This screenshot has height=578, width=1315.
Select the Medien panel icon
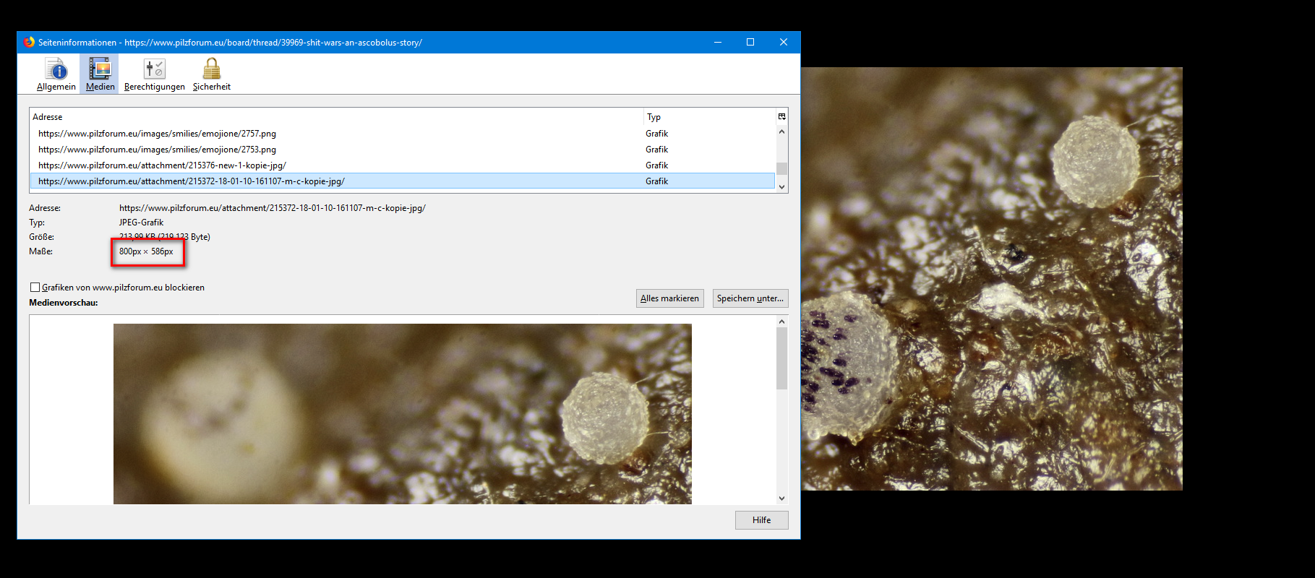[100, 69]
